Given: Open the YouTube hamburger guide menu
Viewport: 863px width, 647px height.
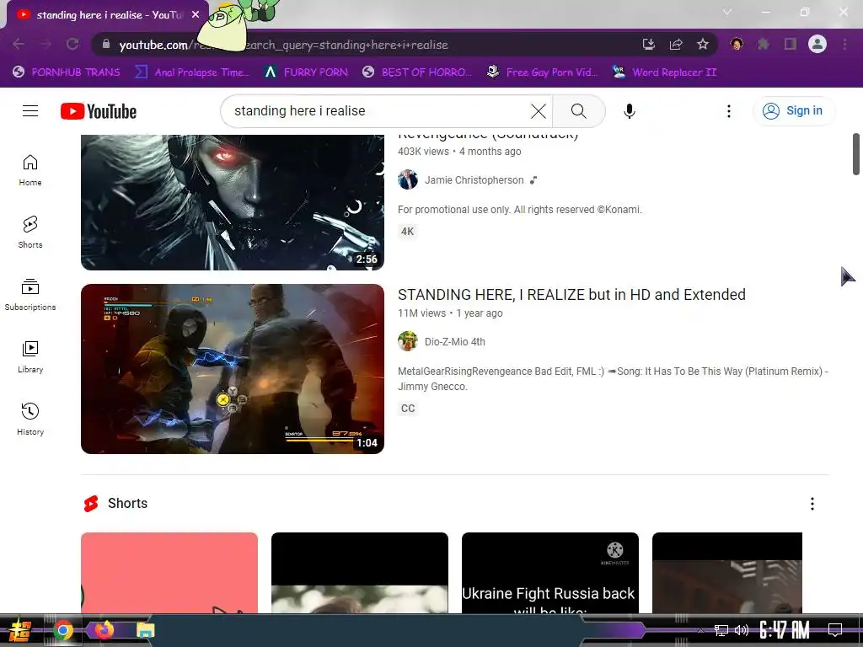Looking at the screenshot, I should 30,111.
